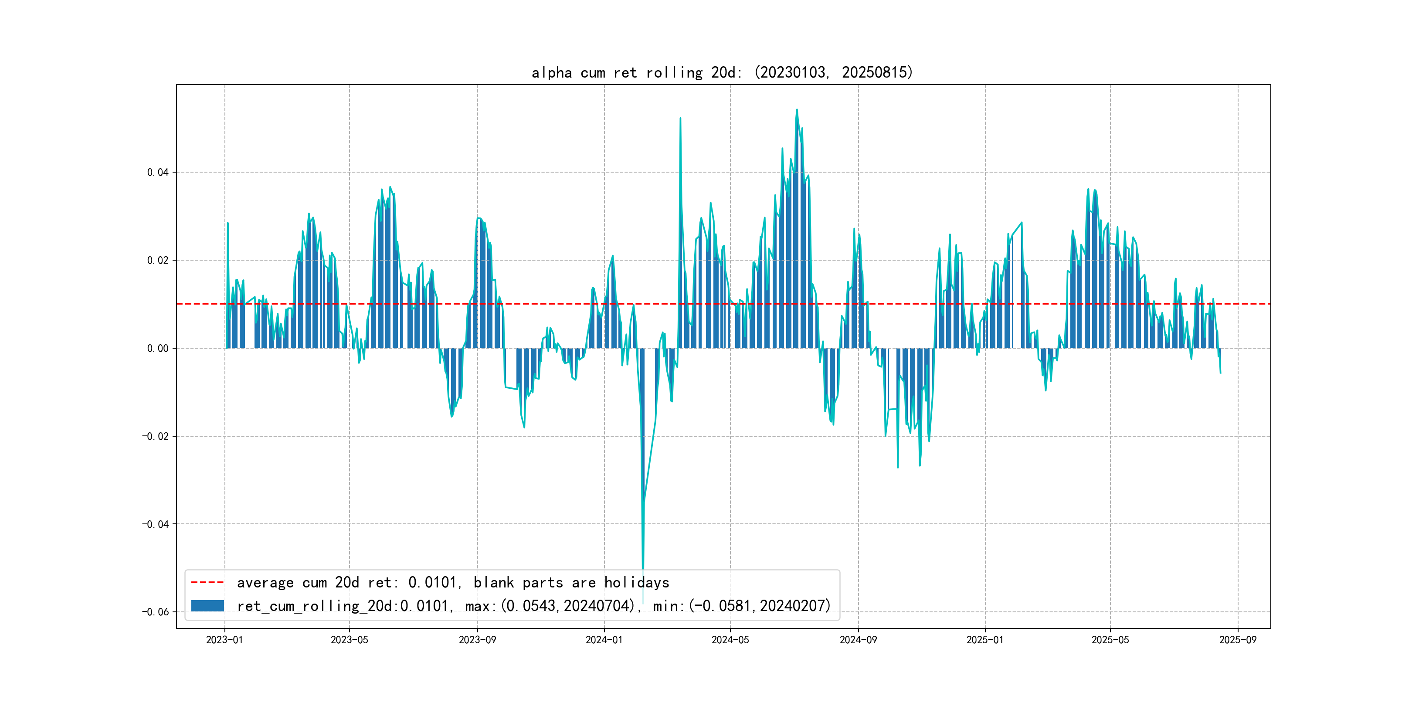
Task: Click the 2024-09 x-axis tick label
Action: 858,640
